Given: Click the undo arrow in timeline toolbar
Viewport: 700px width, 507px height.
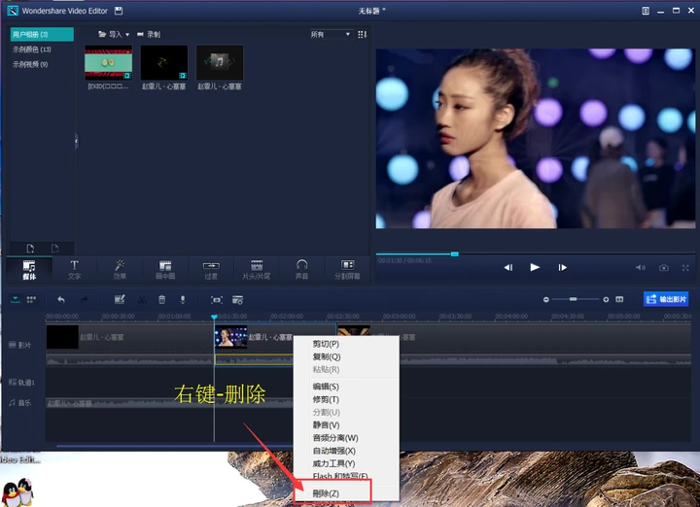Looking at the screenshot, I should pyautogui.click(x=61, y=300).
